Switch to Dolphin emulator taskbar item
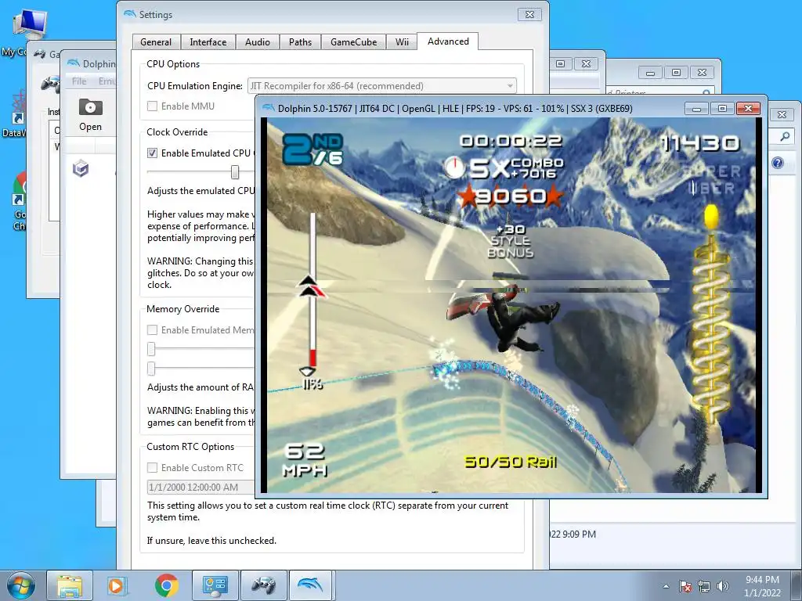This screenshot has width=802, height=601. (x=312, y=585)
